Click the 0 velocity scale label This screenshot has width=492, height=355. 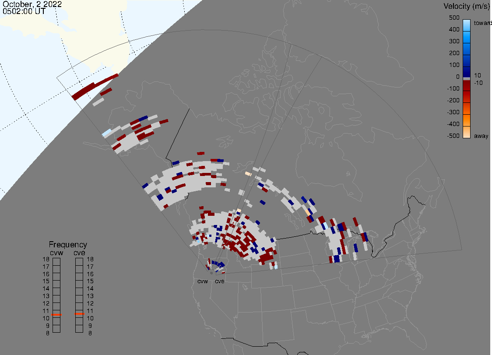click(458, 77)
